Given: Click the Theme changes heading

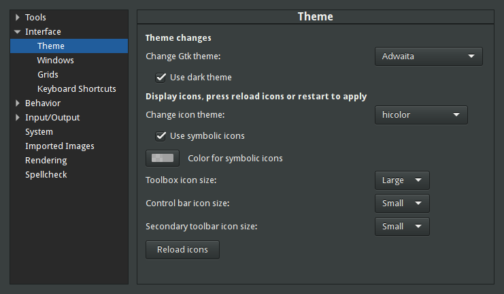Looking at the screenshot, I should pos(178,38).
